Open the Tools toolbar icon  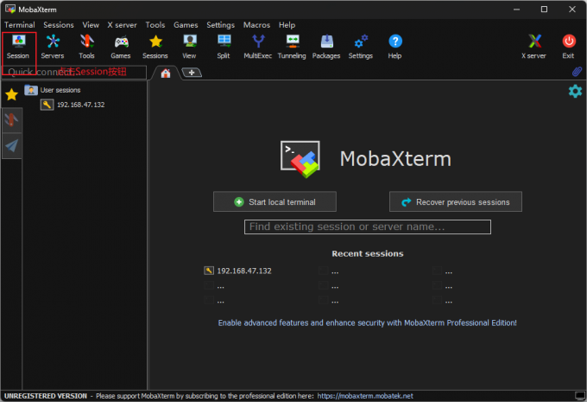tap(86, 47)
